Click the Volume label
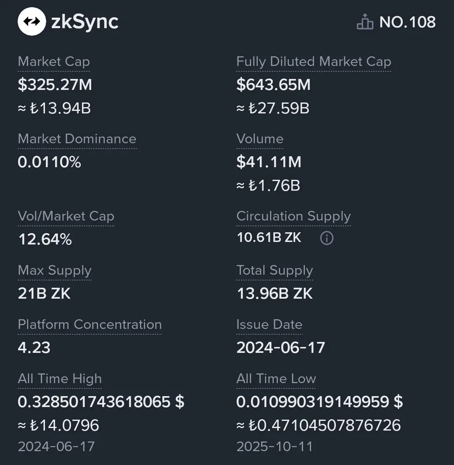 coord(260,139)
